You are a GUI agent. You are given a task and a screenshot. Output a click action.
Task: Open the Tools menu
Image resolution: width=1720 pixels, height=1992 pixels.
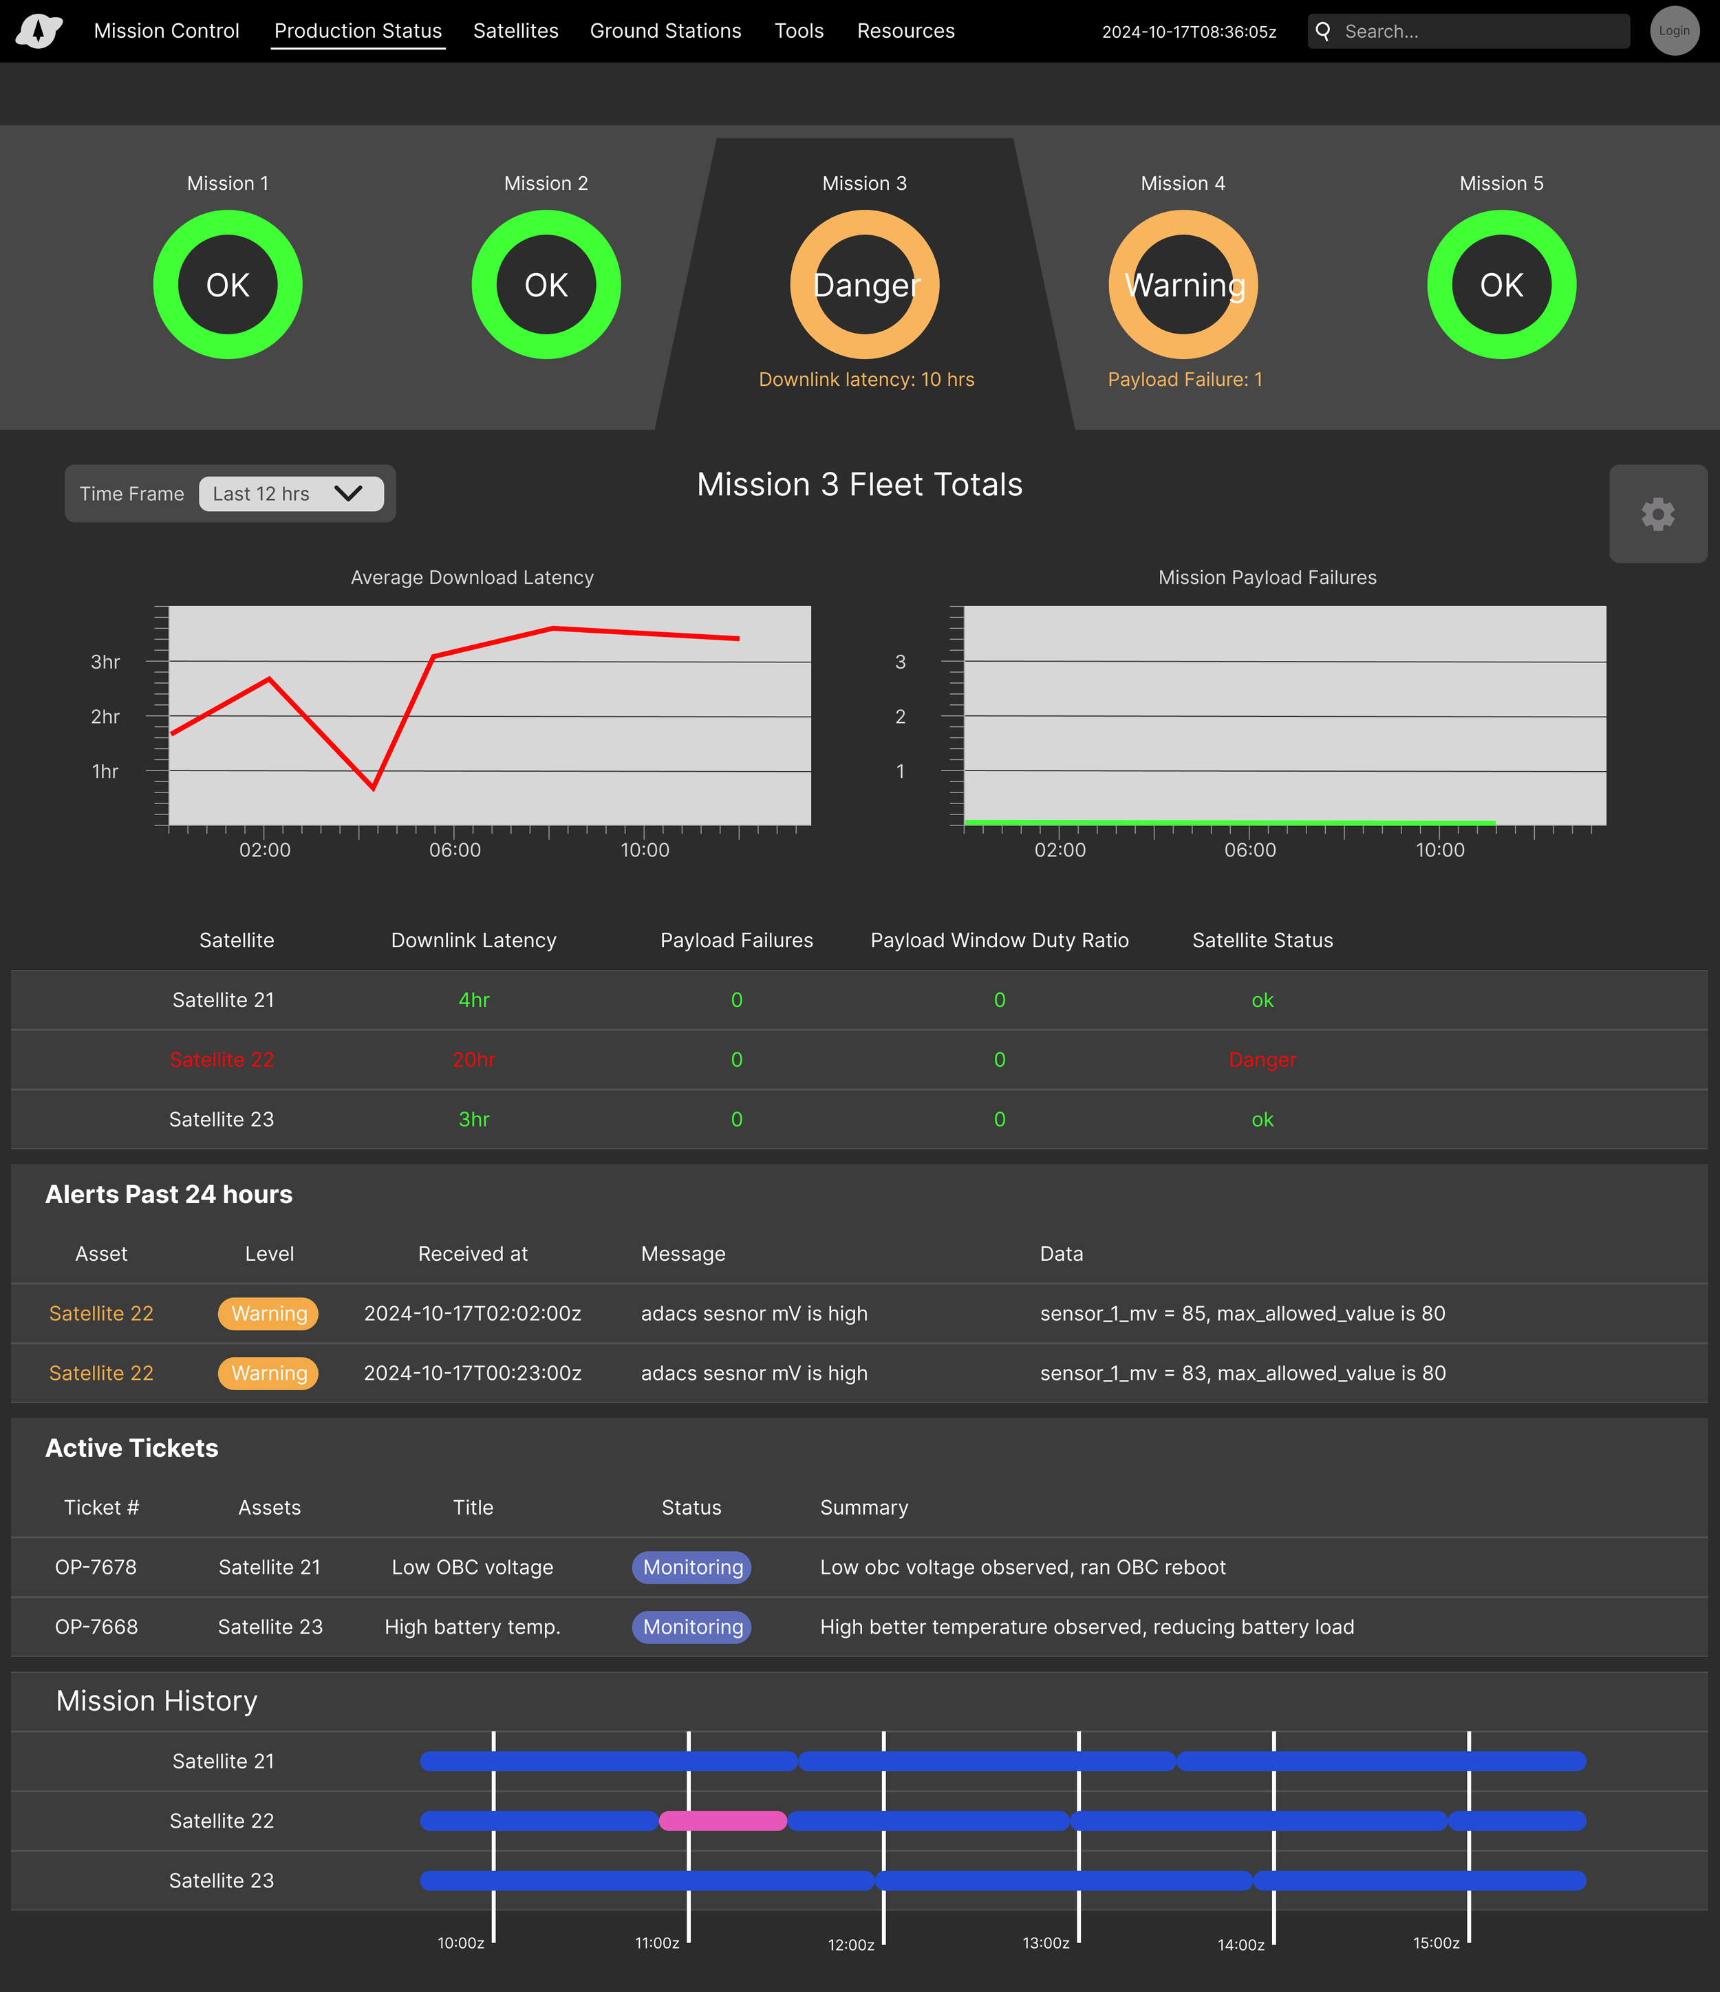tap(799, 31)
